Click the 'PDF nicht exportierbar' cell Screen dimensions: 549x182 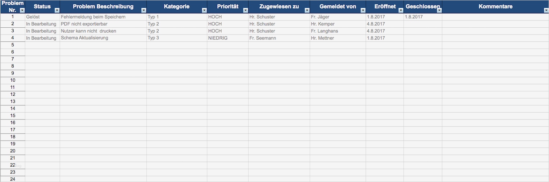click(103, 24)
